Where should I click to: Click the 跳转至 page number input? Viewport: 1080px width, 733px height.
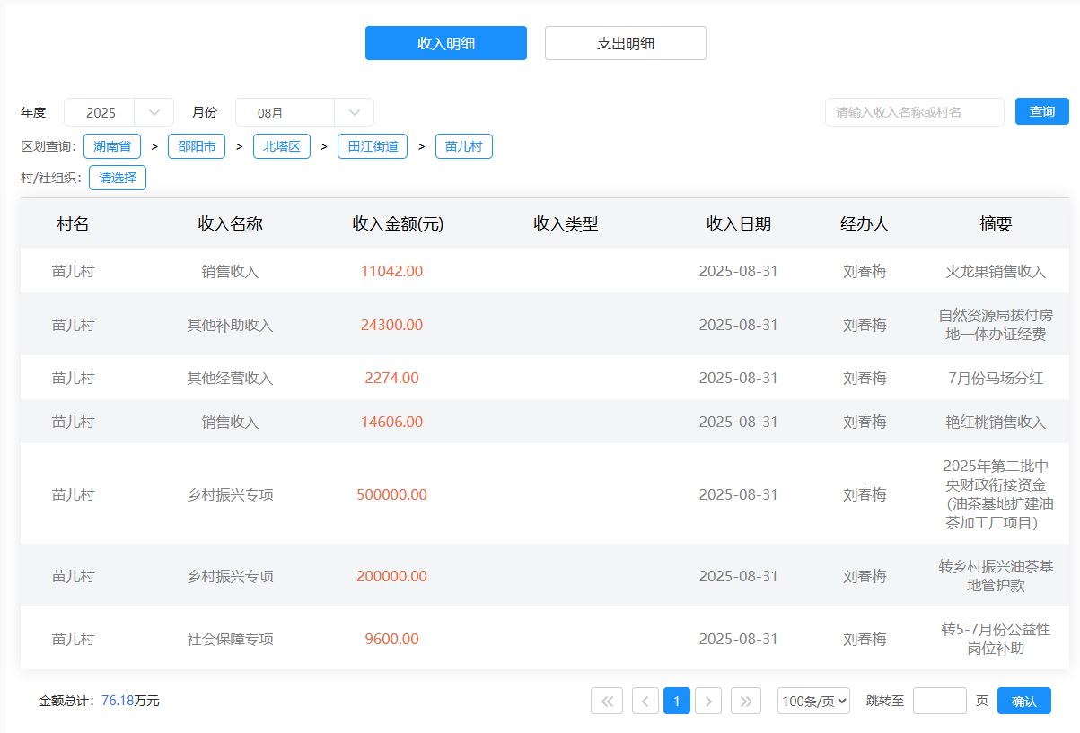(939, 701)
